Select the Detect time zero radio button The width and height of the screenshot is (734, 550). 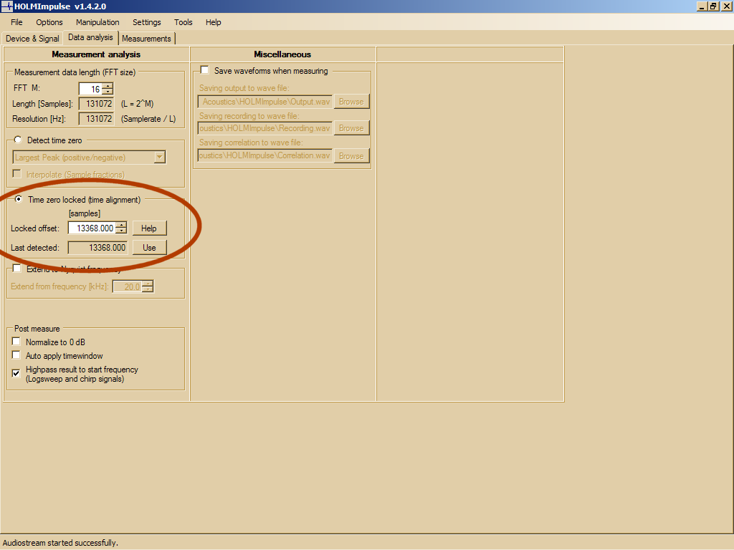click(18, 140)
